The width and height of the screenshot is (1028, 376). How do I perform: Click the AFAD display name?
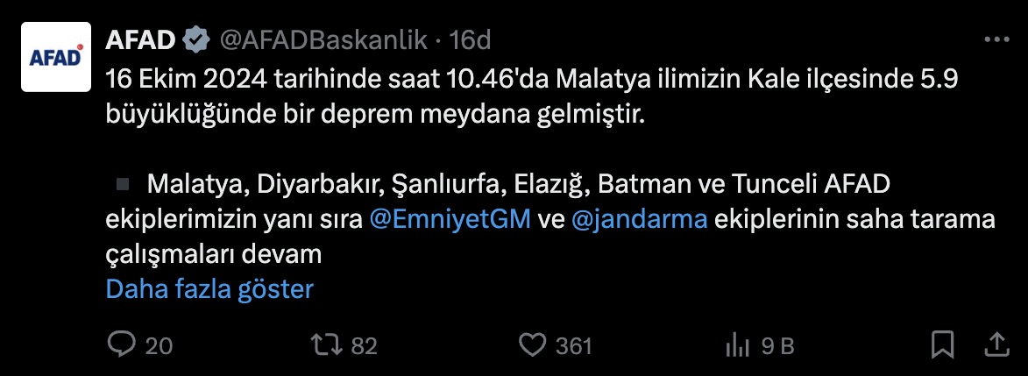140,39
